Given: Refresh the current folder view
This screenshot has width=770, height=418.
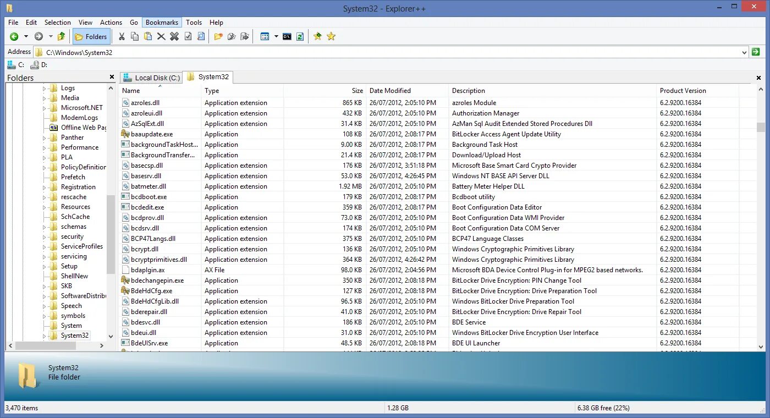Looking at the screenshot, I should point(300,36).
